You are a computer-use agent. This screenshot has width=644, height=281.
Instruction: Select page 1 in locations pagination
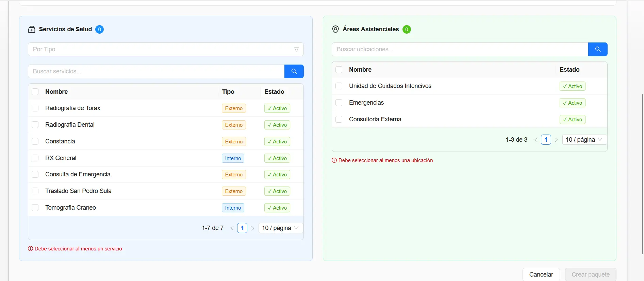546,140
